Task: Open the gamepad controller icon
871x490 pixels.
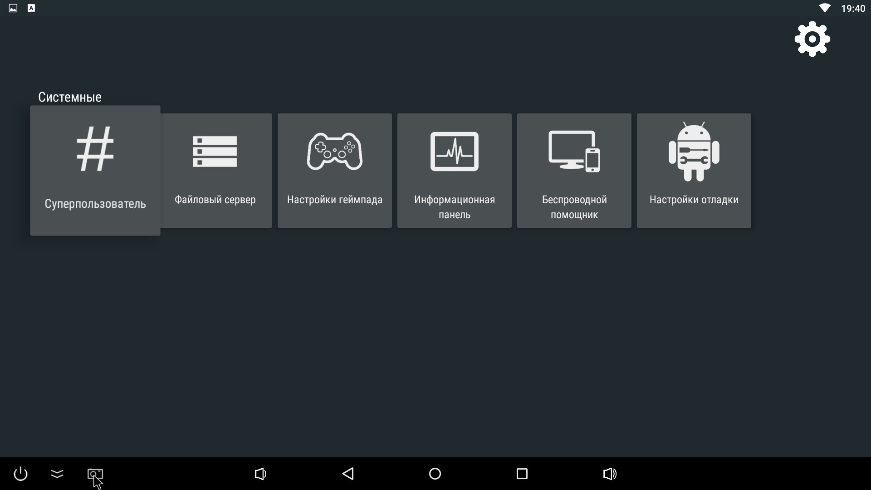Action: tap(335, 152)
